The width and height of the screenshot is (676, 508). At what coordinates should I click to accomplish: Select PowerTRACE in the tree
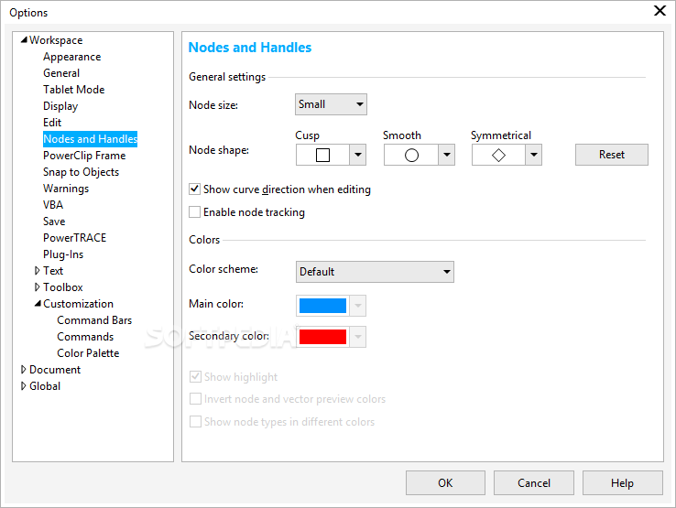pos(74,238)
